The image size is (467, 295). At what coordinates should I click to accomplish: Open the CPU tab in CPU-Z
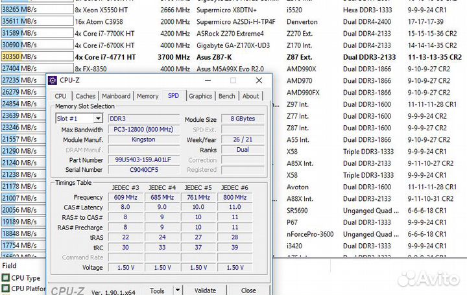coord(60,96)
